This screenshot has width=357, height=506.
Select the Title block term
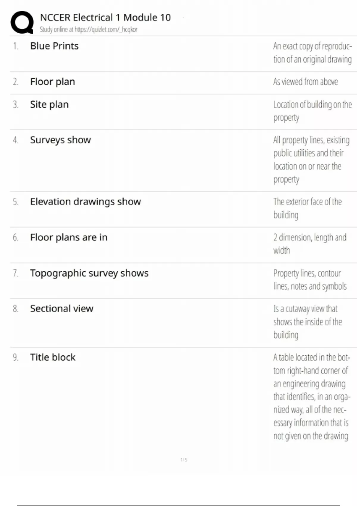point(53,357)
